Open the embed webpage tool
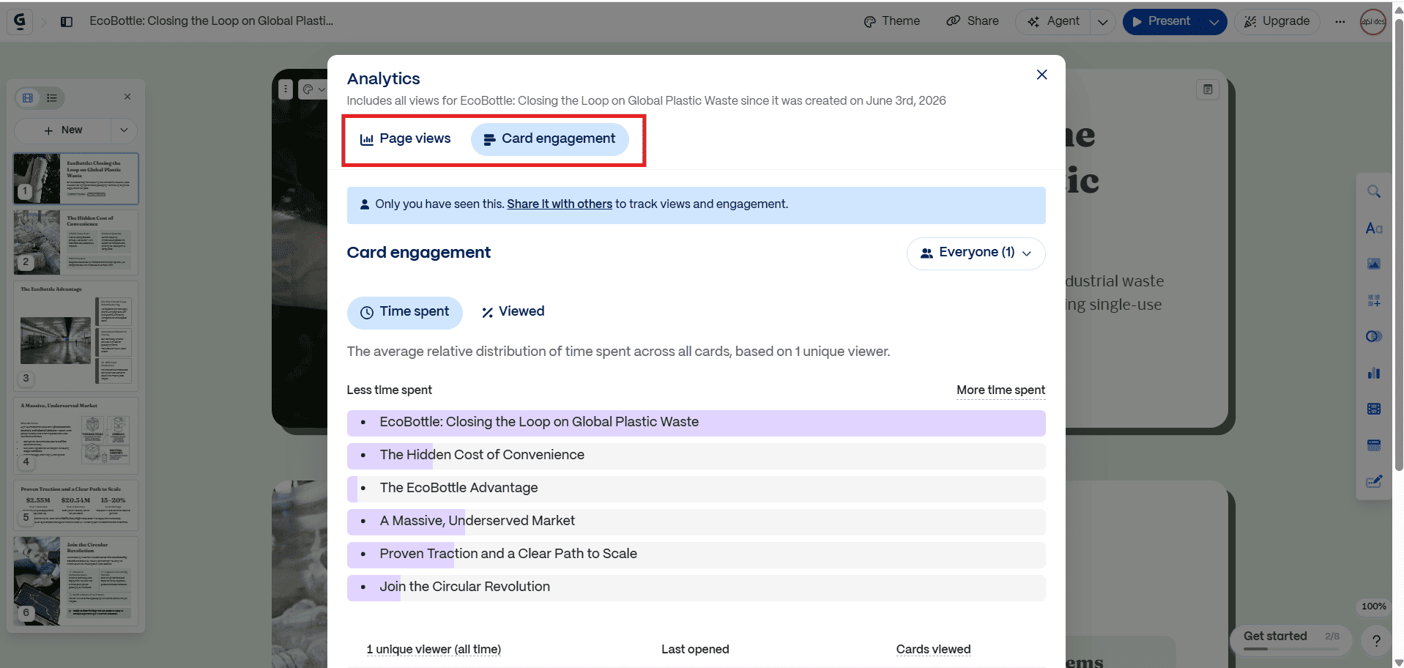 (1374, 445)
